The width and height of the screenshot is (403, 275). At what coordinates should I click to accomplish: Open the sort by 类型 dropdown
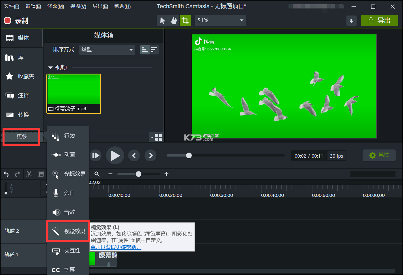tap(107, 50)
